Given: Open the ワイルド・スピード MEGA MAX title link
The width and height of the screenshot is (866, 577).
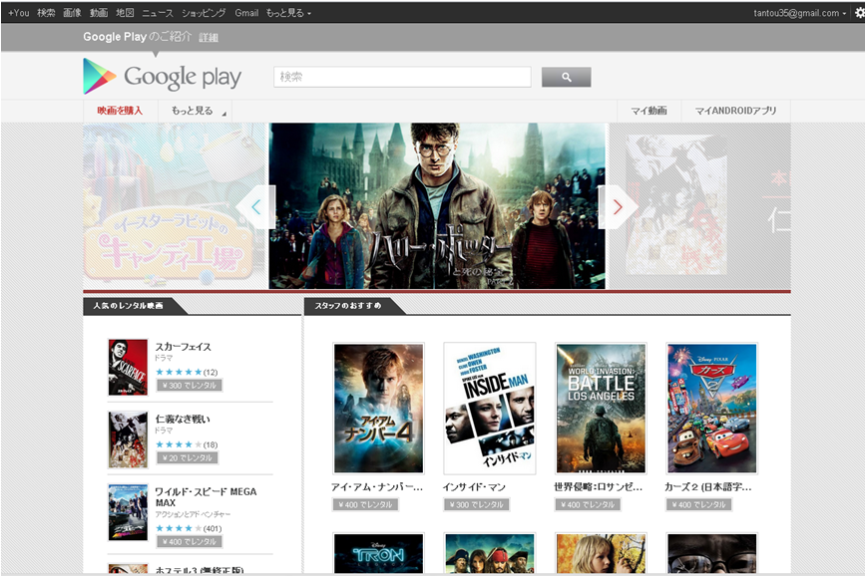Looking at the screenshot, I should [x=206, y=497].
